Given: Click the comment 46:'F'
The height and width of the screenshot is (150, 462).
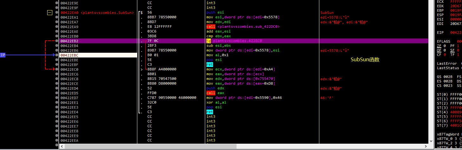Looking at the screenshot, I should pyautogui.click(x=327, y=98).
